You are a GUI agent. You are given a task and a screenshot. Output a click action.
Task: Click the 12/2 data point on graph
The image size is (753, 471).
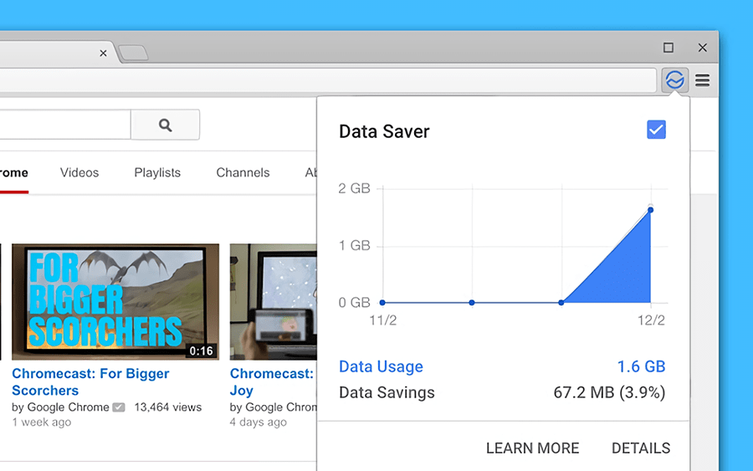tap(651, 210)
